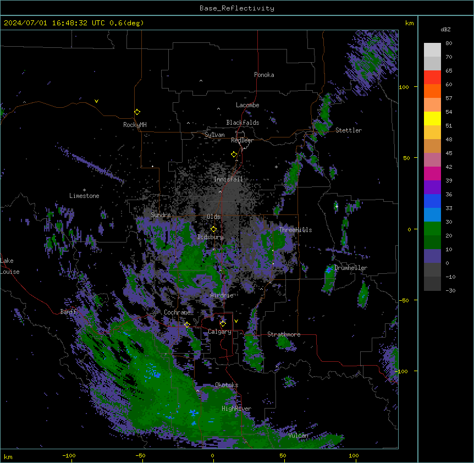Click the Didsbury city label

click(211, 237)
